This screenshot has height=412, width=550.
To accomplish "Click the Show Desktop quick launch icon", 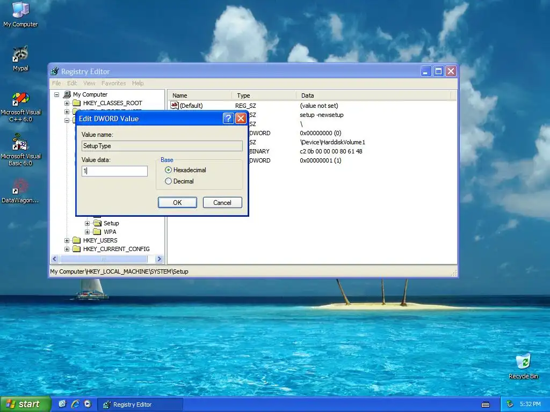I will (x=62, y=404).
